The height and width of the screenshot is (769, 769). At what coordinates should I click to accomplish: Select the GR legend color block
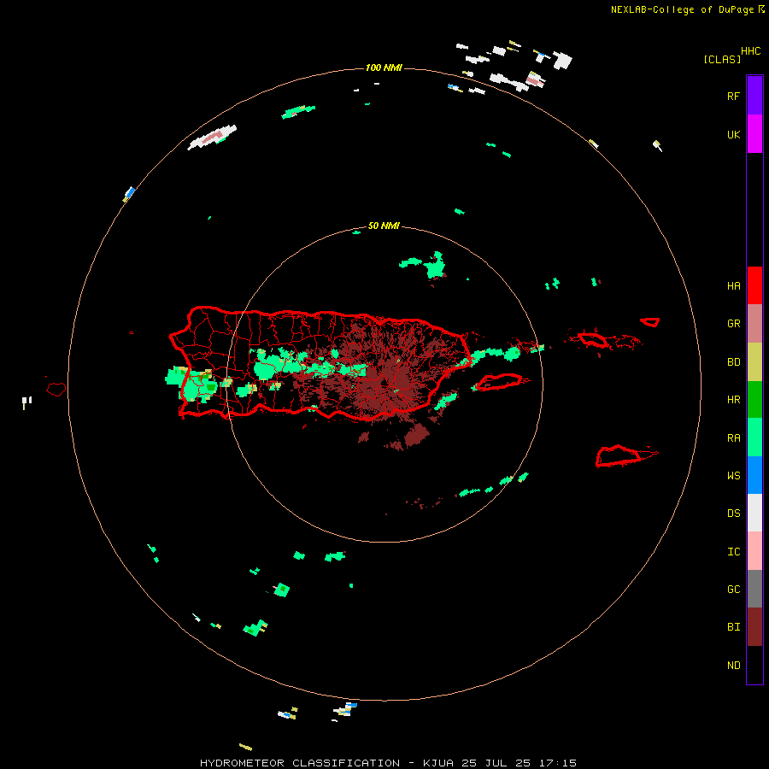click(754, 323)
